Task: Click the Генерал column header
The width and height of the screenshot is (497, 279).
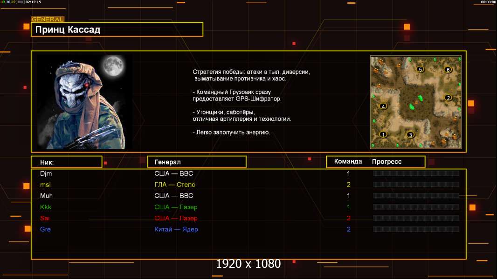Action: (197, 162)
